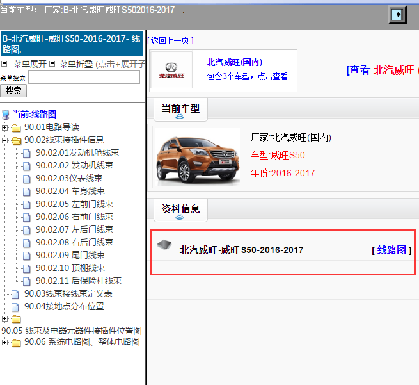Click the page icon of 90.02.03仪表线束

click(26, 179)
